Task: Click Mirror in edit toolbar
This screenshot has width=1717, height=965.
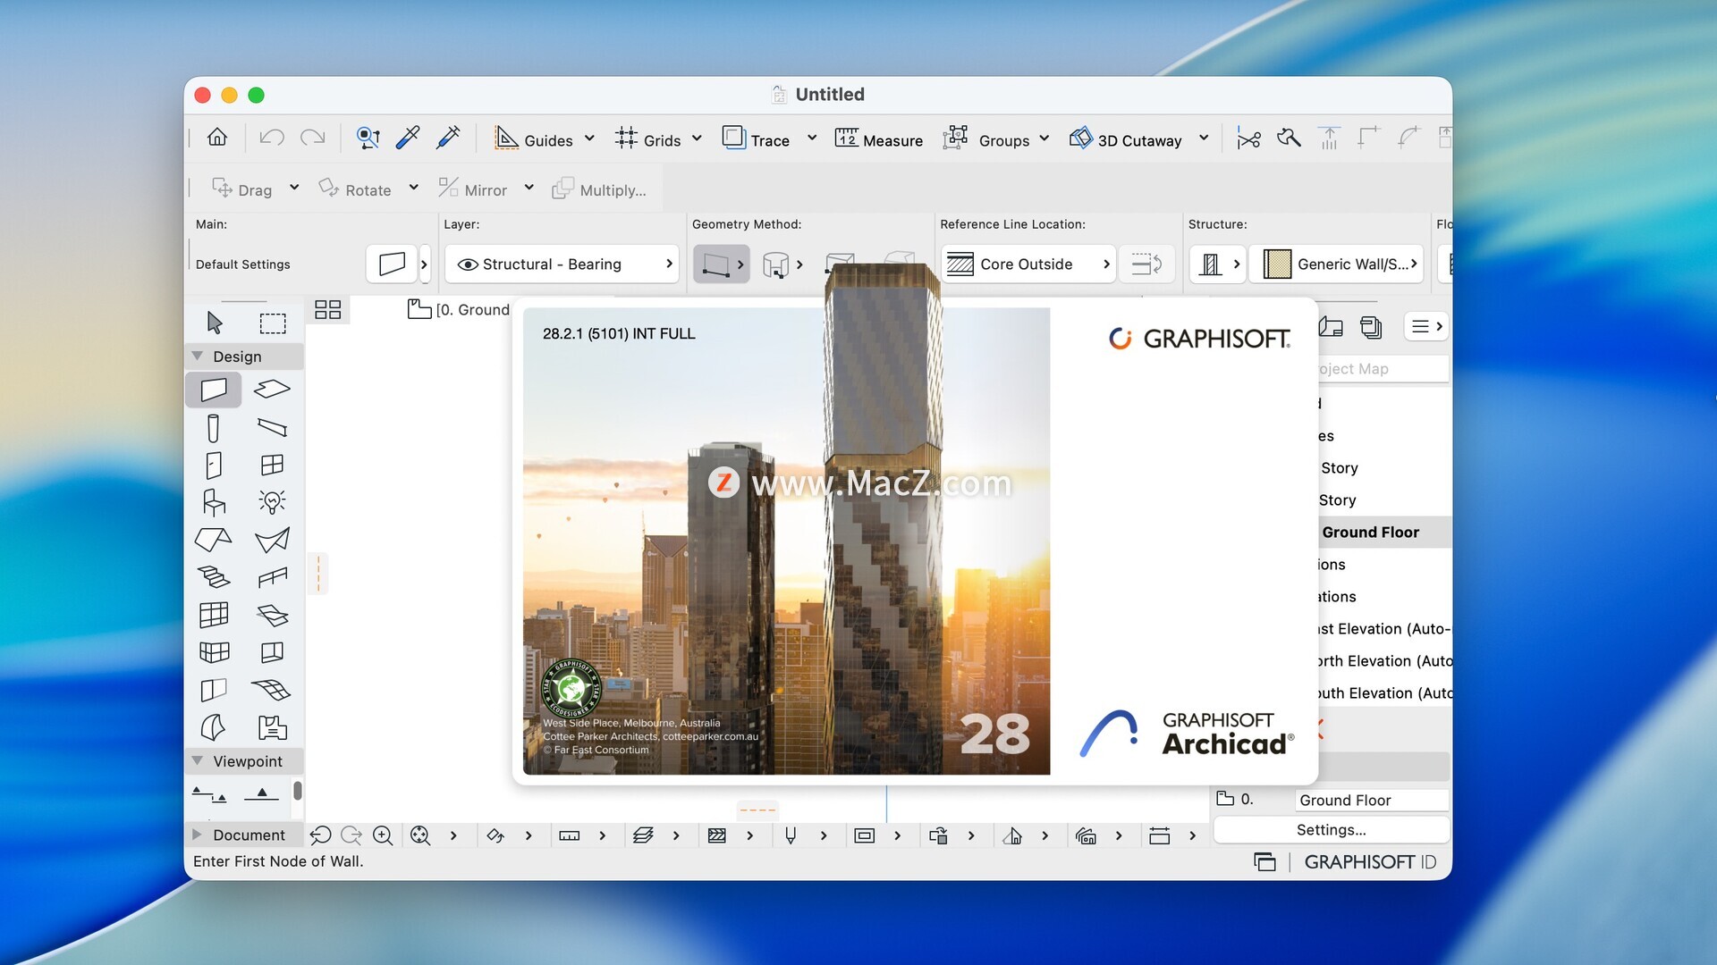Action: pos(472,189)
